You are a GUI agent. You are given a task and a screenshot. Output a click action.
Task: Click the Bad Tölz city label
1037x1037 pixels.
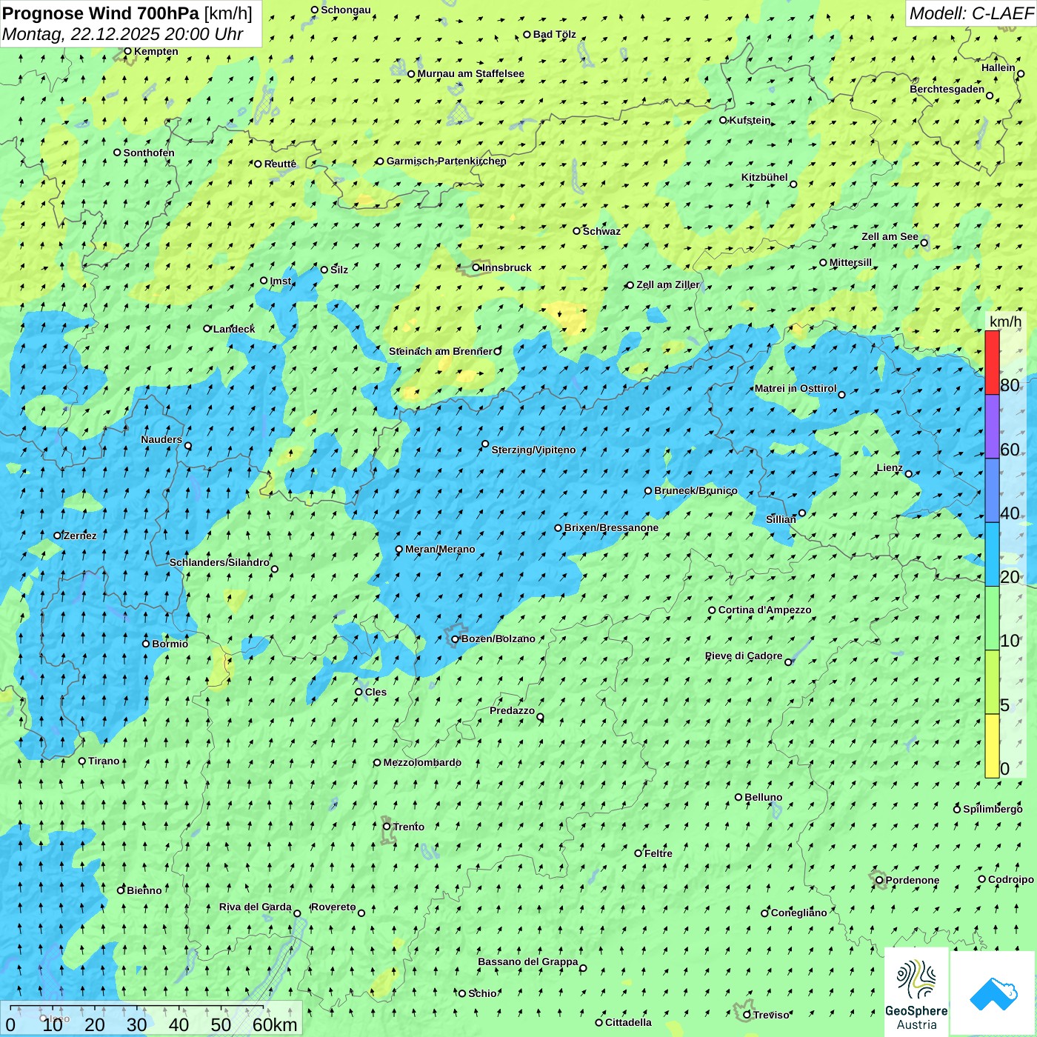554,34
